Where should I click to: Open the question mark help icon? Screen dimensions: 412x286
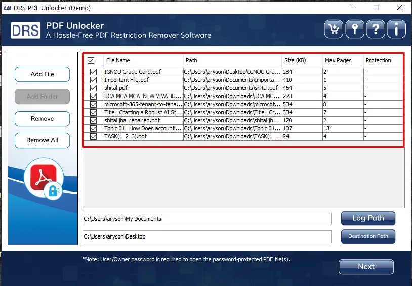click(376, 29)
